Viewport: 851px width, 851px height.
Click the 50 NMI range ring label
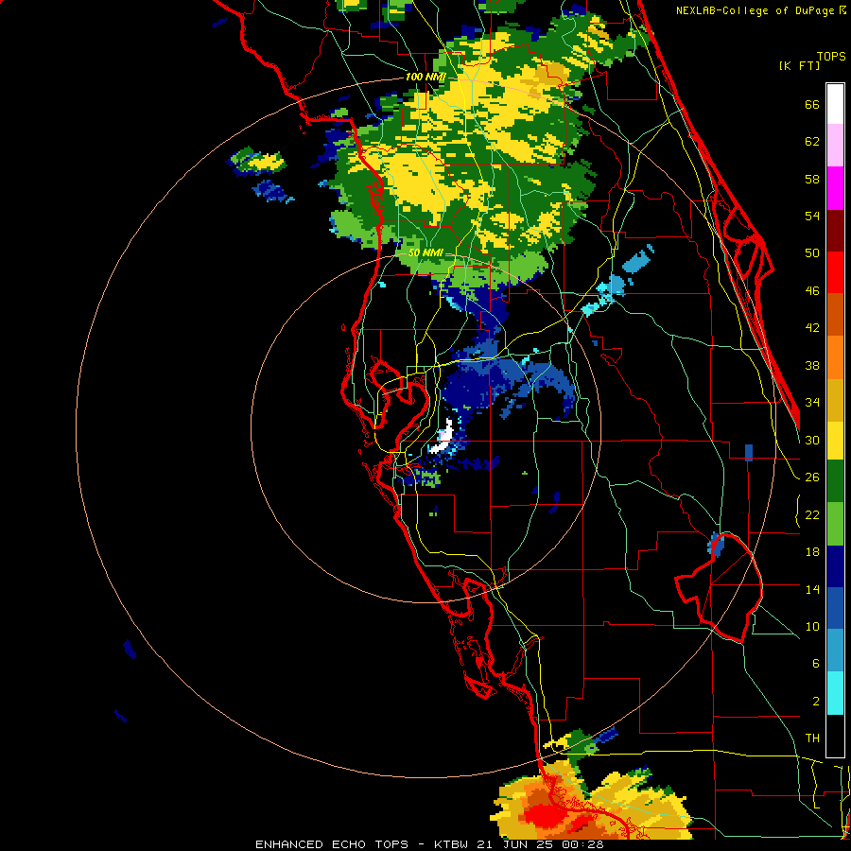point(425,252)
